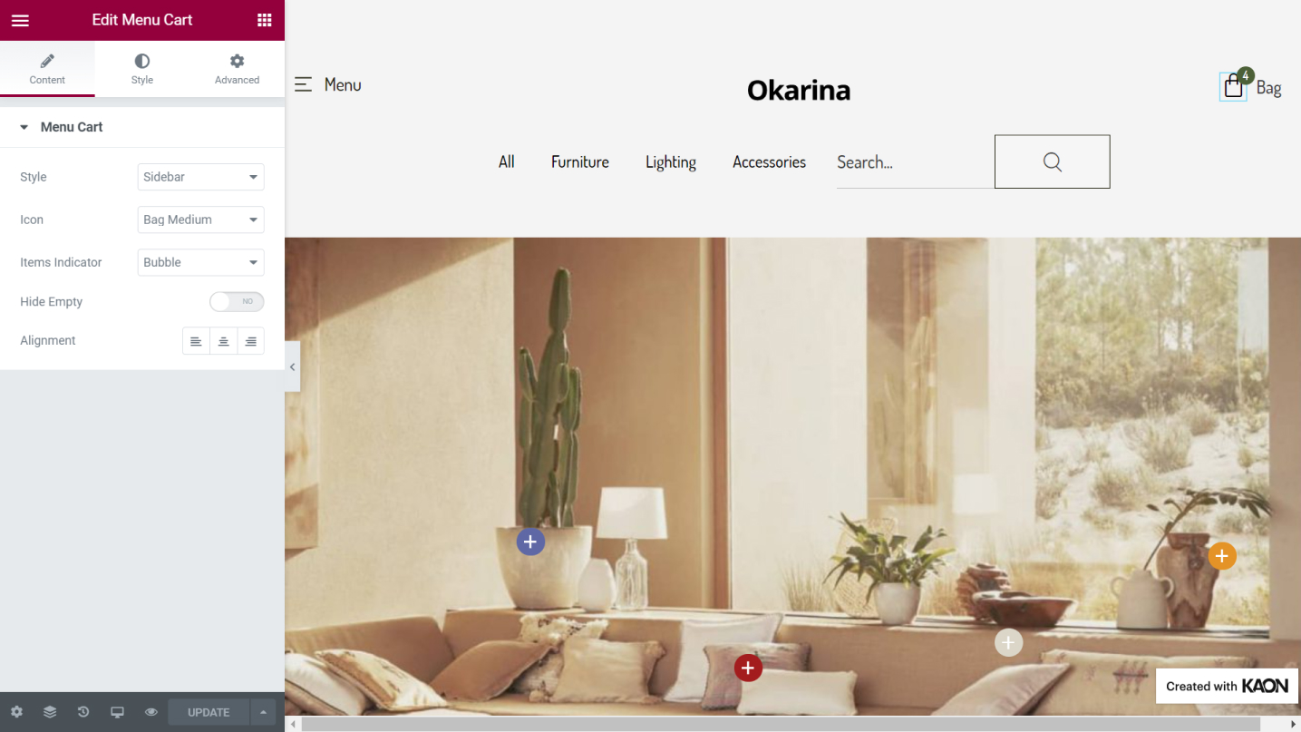Viewport: 1301px width, 732px height.
Task: Open the Furniture category link
Action: pos(580,162)
